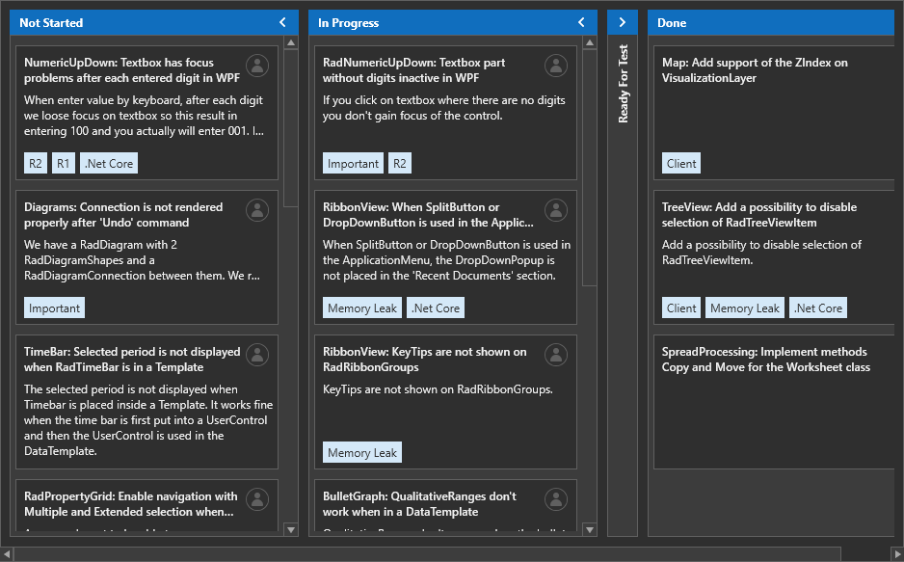Click avatar icon on NumericUpDown focus problems card

257,66
